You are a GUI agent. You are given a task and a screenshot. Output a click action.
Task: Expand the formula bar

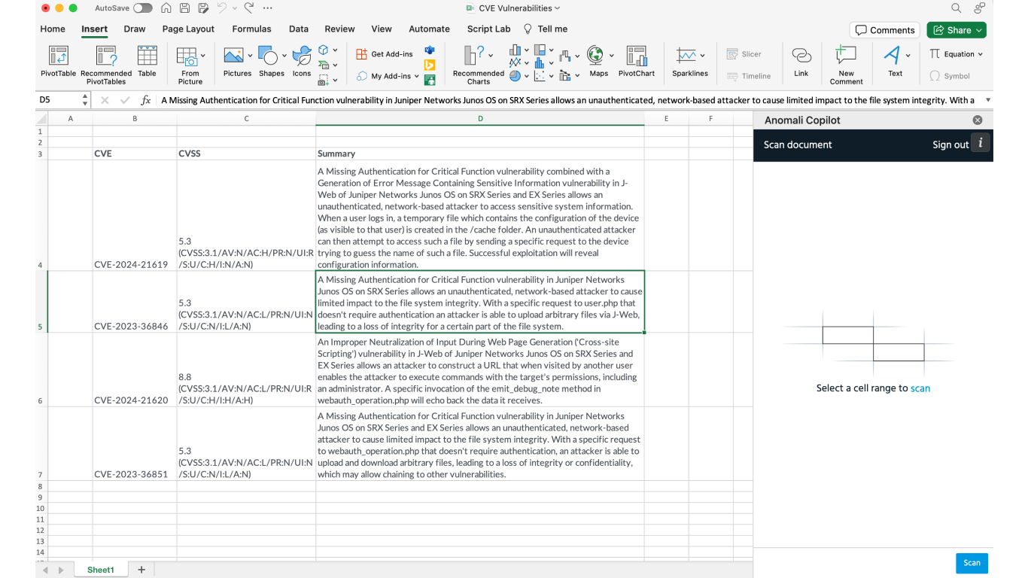[x=988, y=100]
